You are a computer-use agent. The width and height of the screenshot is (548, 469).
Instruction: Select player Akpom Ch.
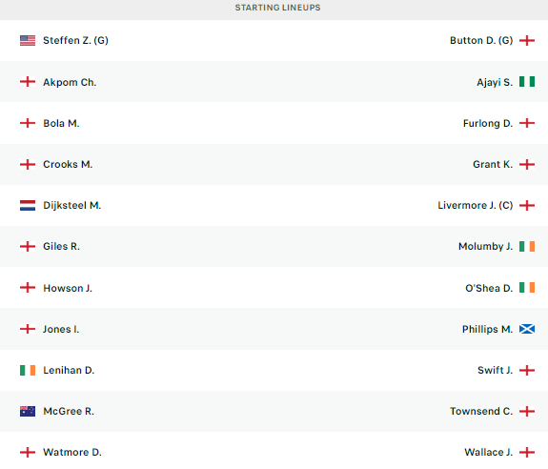[x=70, y=82]
